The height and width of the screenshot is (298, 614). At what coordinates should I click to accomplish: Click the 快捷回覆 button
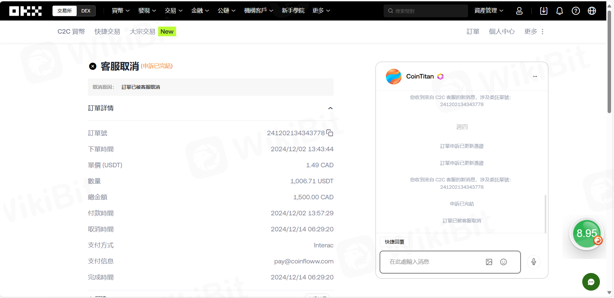tap(395, 242)
